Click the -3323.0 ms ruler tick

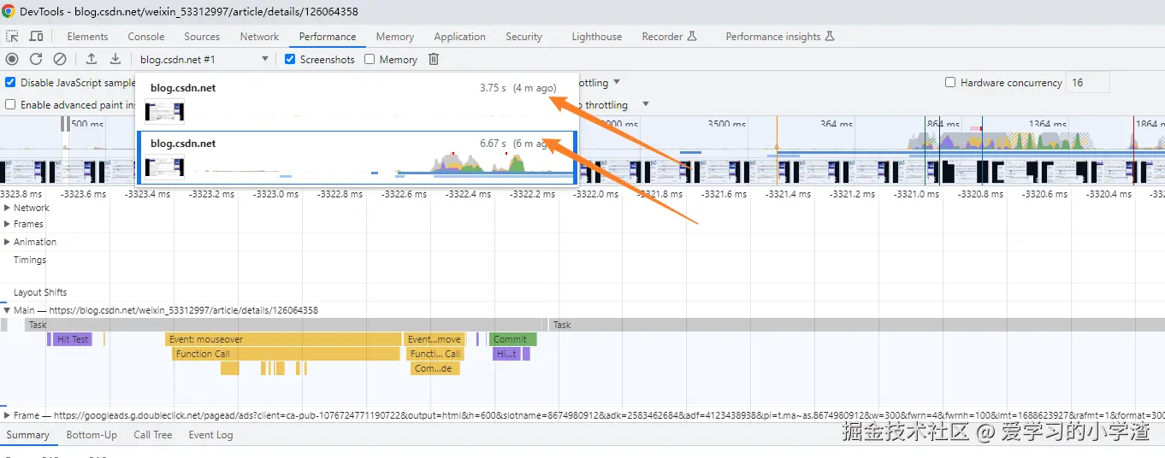tap(275, 194)
